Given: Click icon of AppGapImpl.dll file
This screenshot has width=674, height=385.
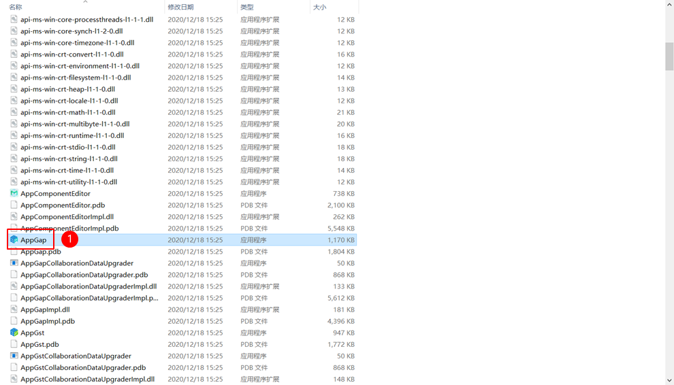Looking at the screenshot, I should [x=14, y=309].
